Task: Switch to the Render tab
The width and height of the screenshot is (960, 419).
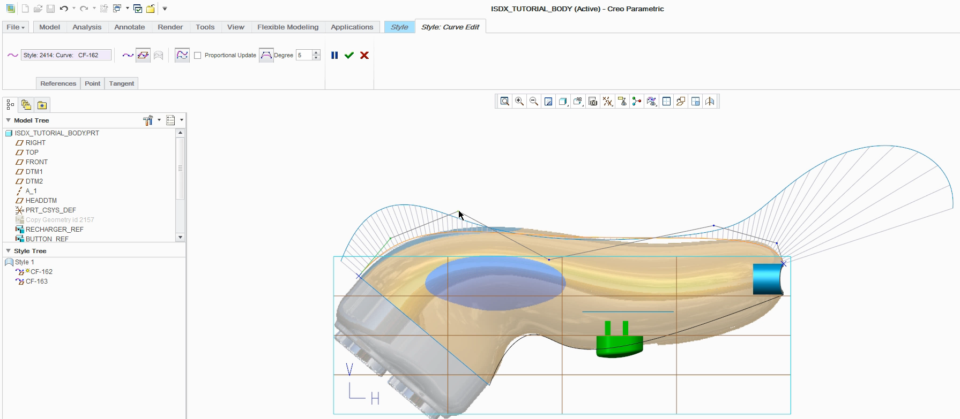Action: coord(170,27)
